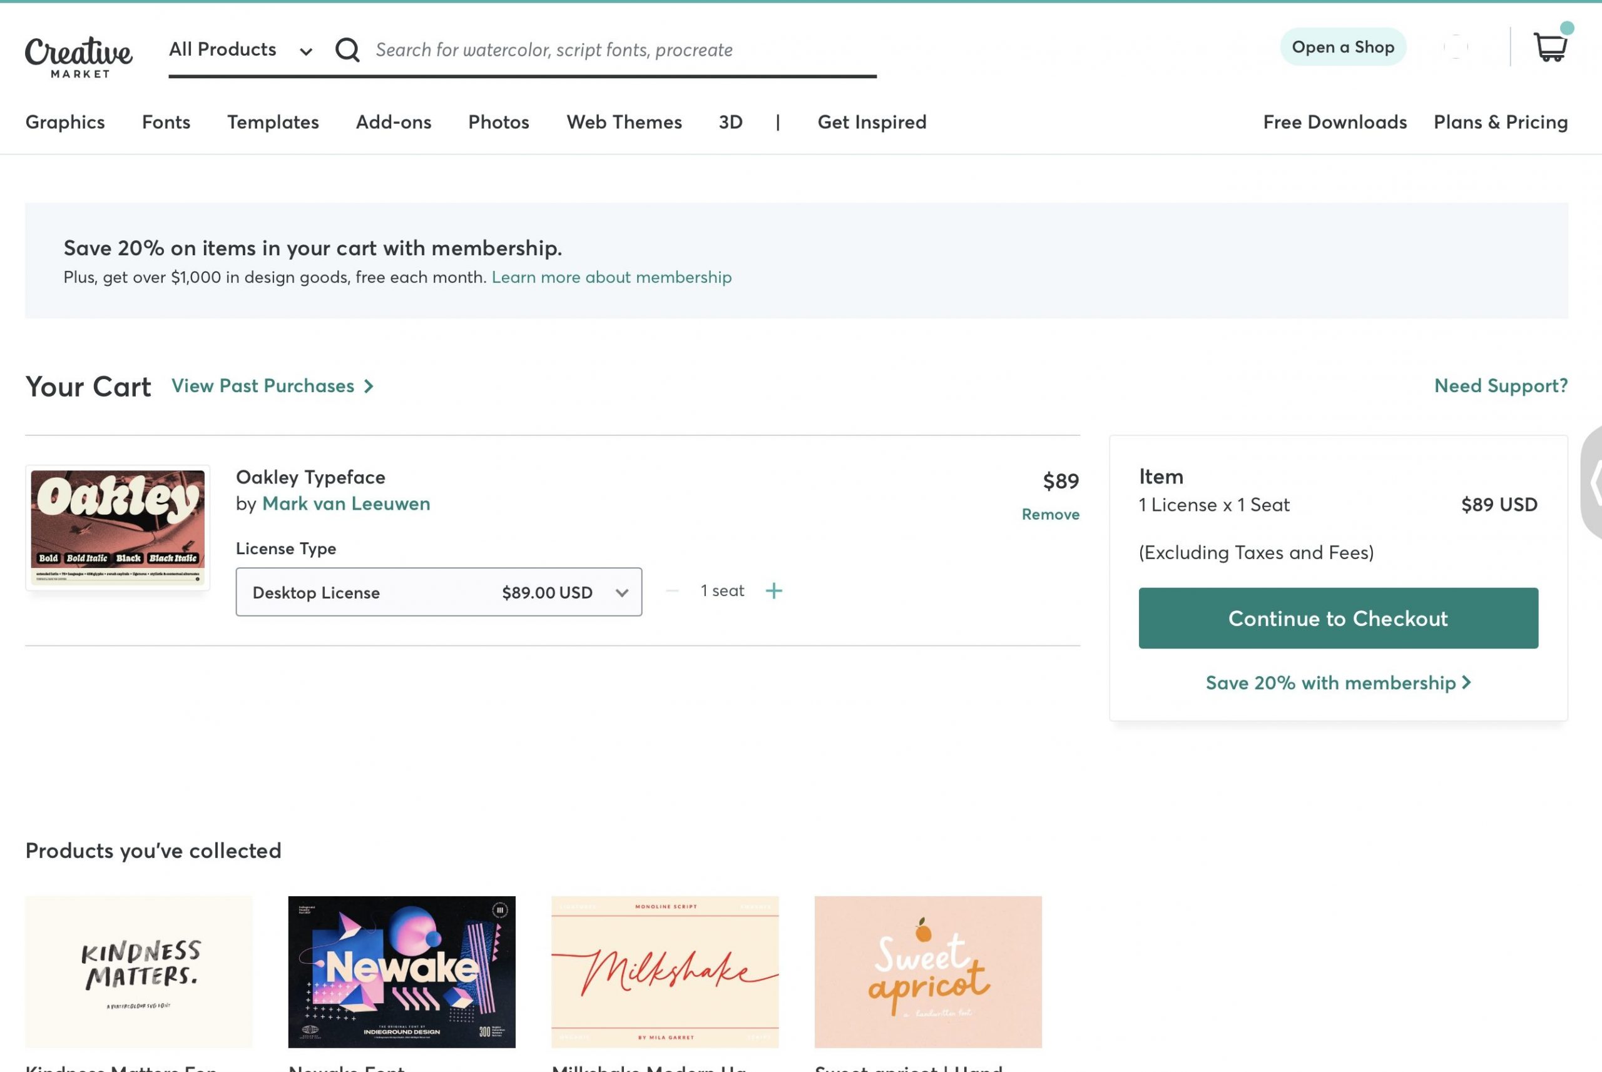Screen dimensions: 1602x1072
Task: Click the All Products dropdown arrow
Action: pos(305,50)
